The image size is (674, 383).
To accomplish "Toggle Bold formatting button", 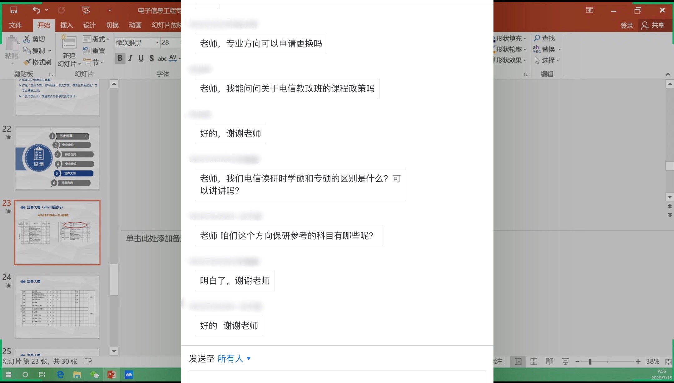I will pos(120,58).
